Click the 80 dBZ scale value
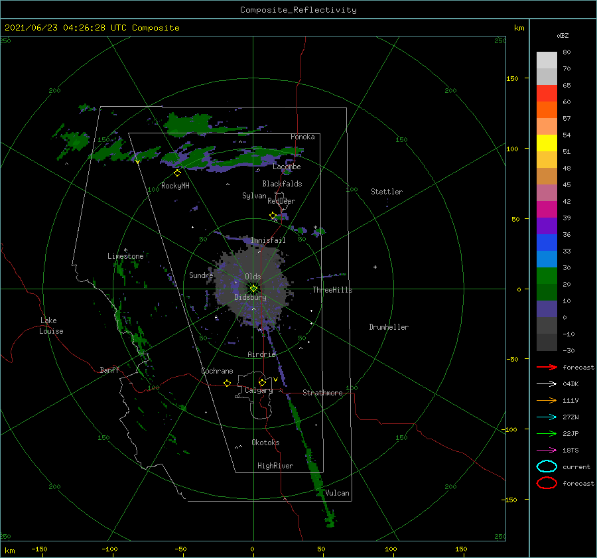Screen dimensions: 597x558 point(566,52)
